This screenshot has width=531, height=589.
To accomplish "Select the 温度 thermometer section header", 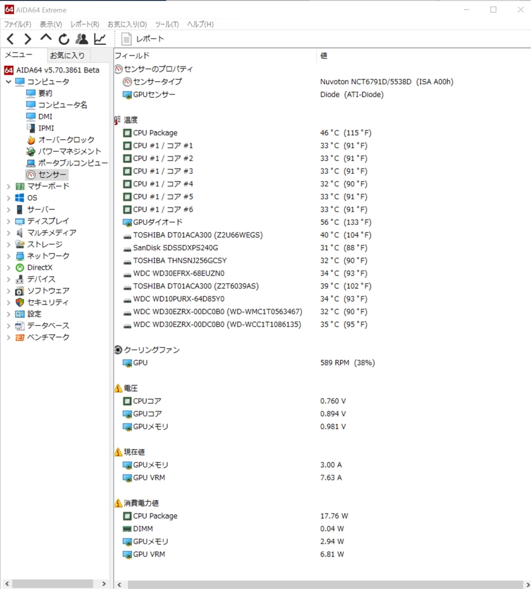I will coord(125,120).
